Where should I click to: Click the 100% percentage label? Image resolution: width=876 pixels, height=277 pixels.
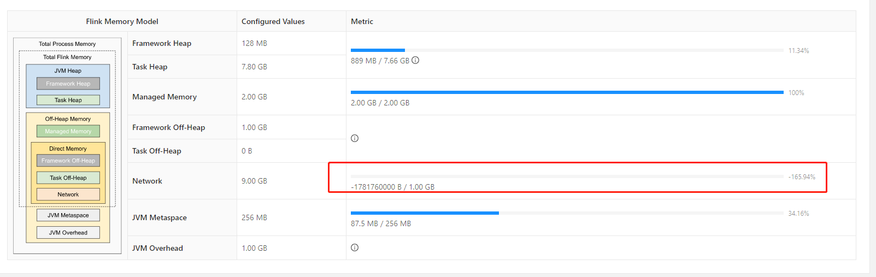tap(796, 93)
